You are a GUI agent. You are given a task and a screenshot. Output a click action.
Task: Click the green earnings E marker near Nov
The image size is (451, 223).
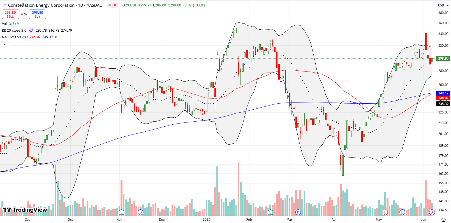121,212
